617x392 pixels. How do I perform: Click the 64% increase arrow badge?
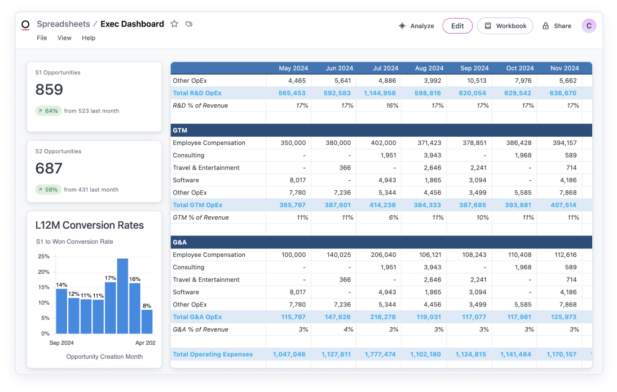47,111
